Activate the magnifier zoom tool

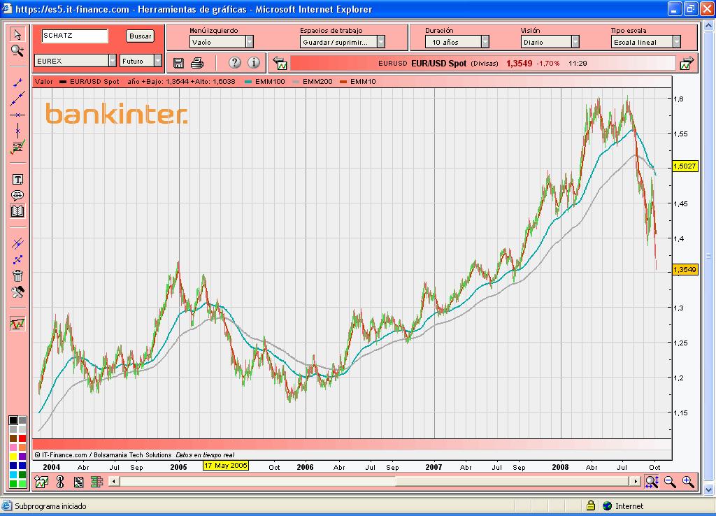click(x=17, y=50)
